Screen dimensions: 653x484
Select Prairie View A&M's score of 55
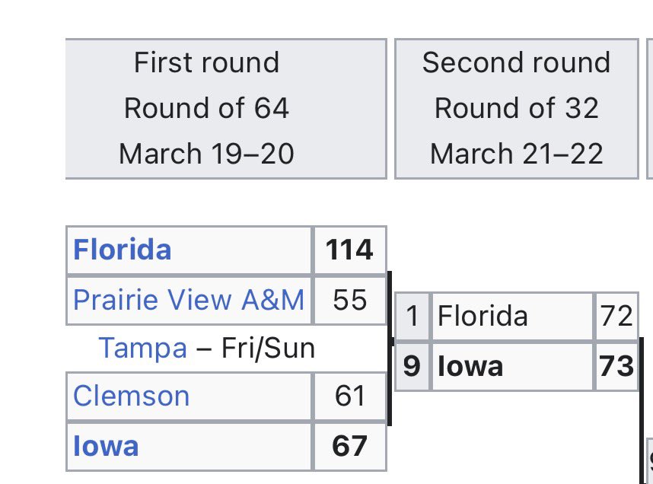[349, 300]
